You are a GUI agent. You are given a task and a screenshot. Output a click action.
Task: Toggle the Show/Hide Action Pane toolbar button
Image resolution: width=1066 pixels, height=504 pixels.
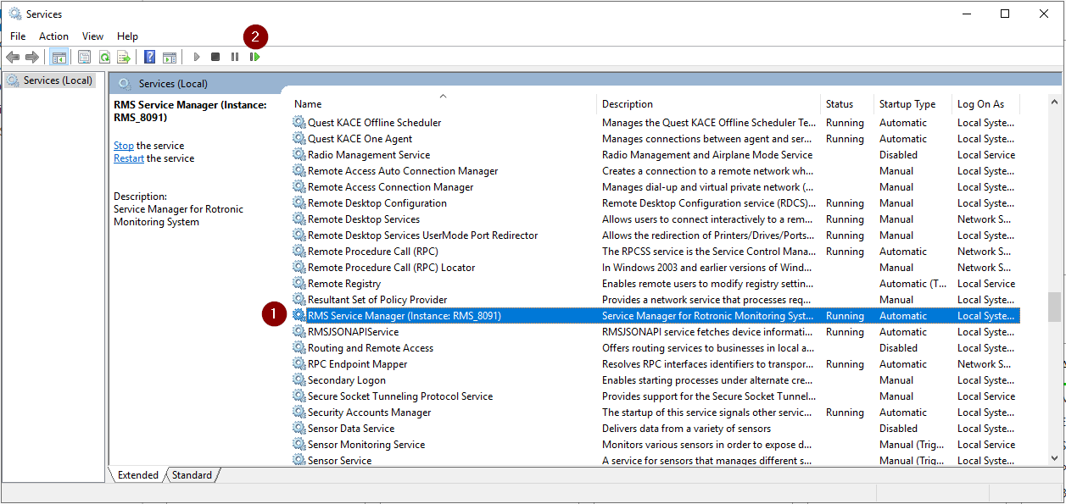(170, 57)
